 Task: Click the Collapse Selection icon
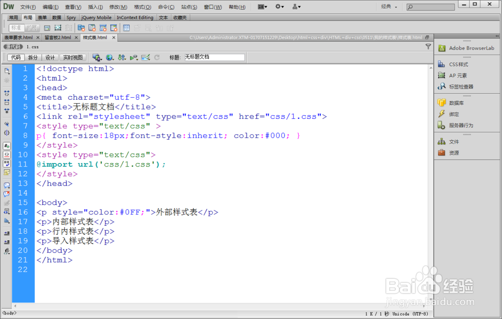click(7, 102)
